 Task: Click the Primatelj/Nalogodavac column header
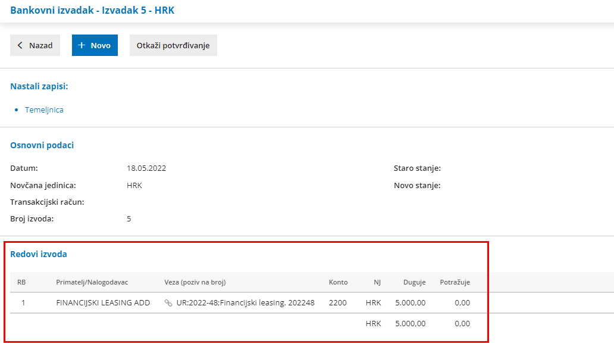pos(92,282)
